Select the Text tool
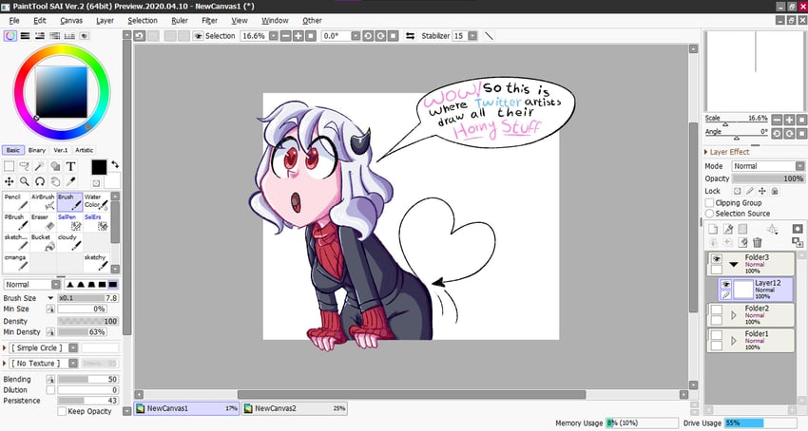808x431 pixels. click(70, 166)
